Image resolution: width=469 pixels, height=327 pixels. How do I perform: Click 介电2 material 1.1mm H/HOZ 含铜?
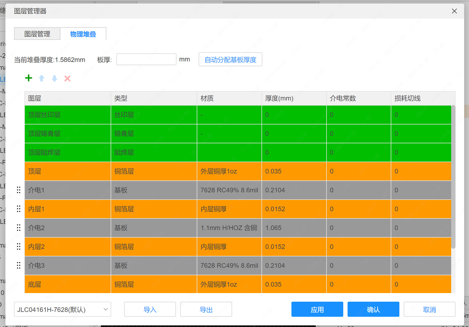(x=229, y=228)
